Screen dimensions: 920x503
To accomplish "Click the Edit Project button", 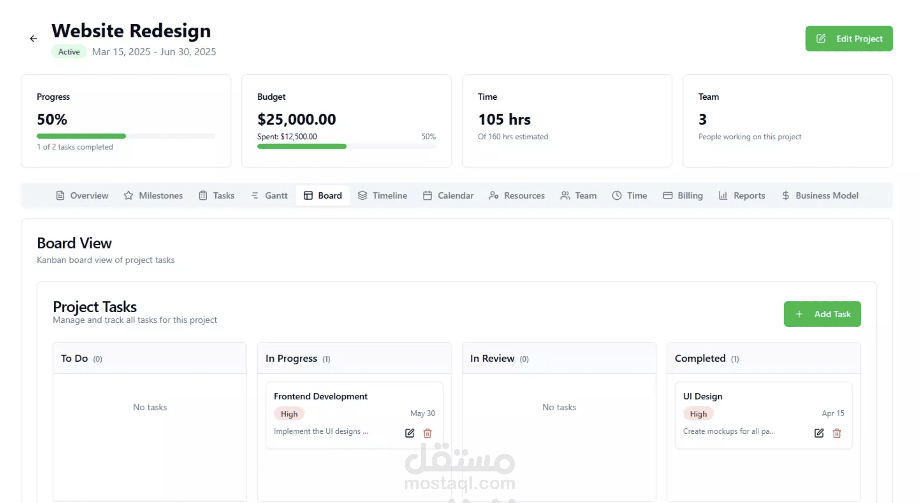I will [849, 39].
